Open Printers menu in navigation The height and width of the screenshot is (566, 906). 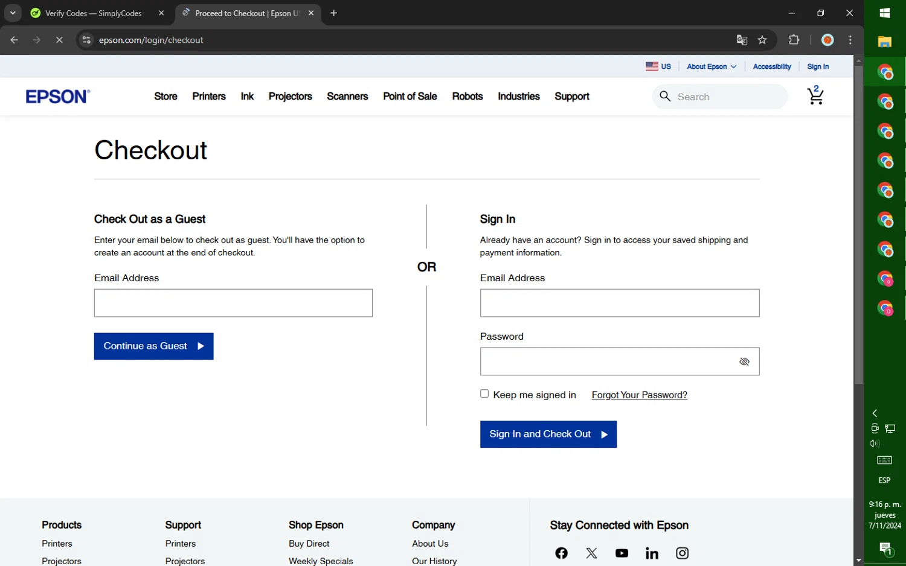tap(209, 97)
